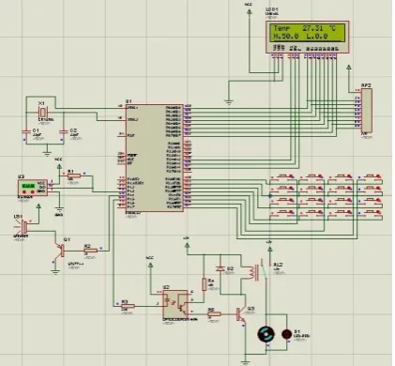
Task: Select resistor R2 beside Q1
Action: tap(90, 251)
